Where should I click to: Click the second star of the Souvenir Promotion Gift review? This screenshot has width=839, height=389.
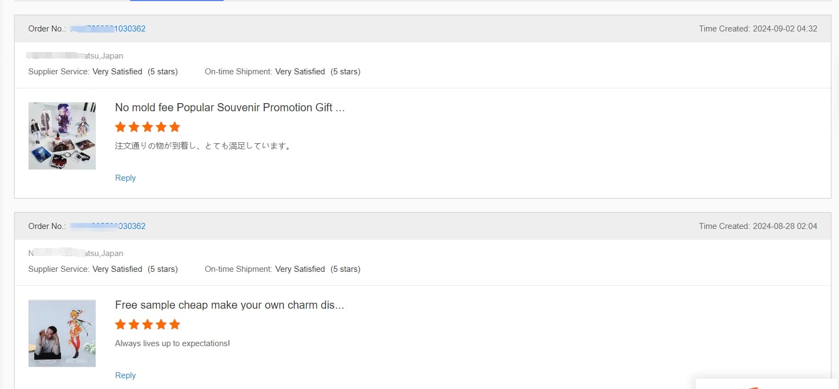[134, 127]
